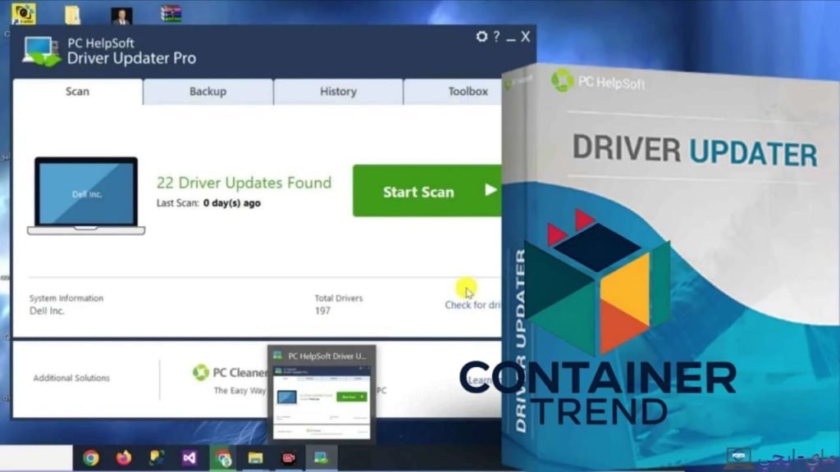Open the camera desktop icon
Viewport: 840px width, 472px height.
tap(24, 14)
